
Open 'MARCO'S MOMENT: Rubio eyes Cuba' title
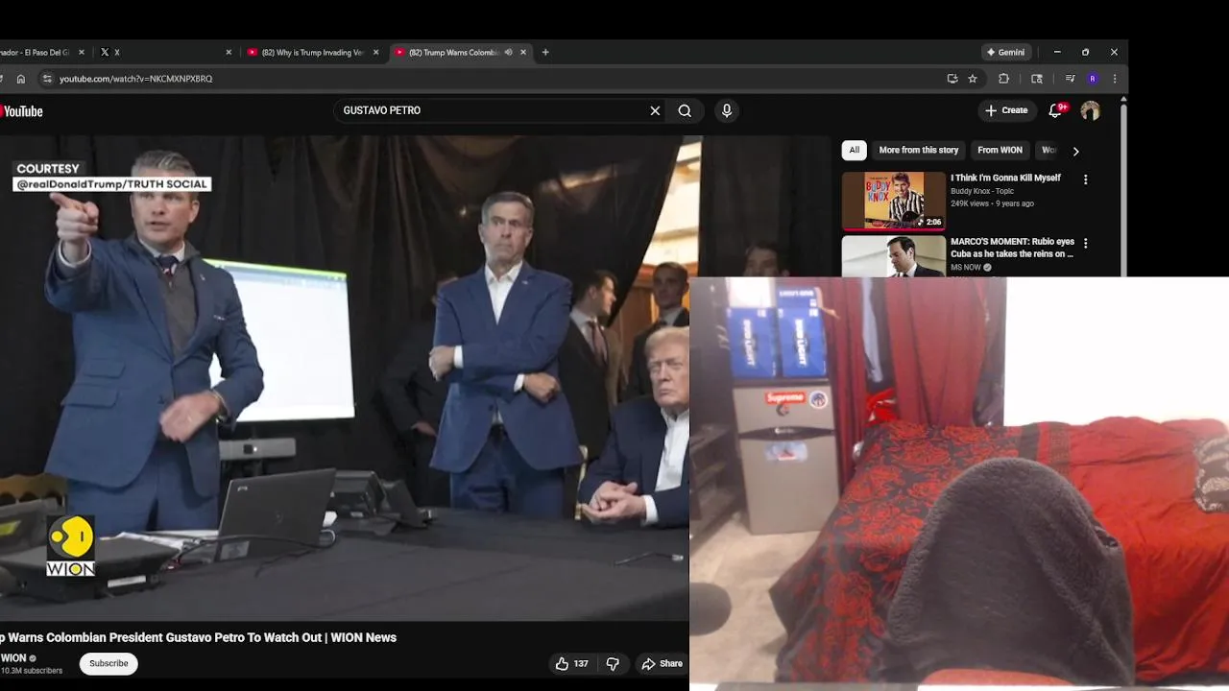pos(1012,248)
